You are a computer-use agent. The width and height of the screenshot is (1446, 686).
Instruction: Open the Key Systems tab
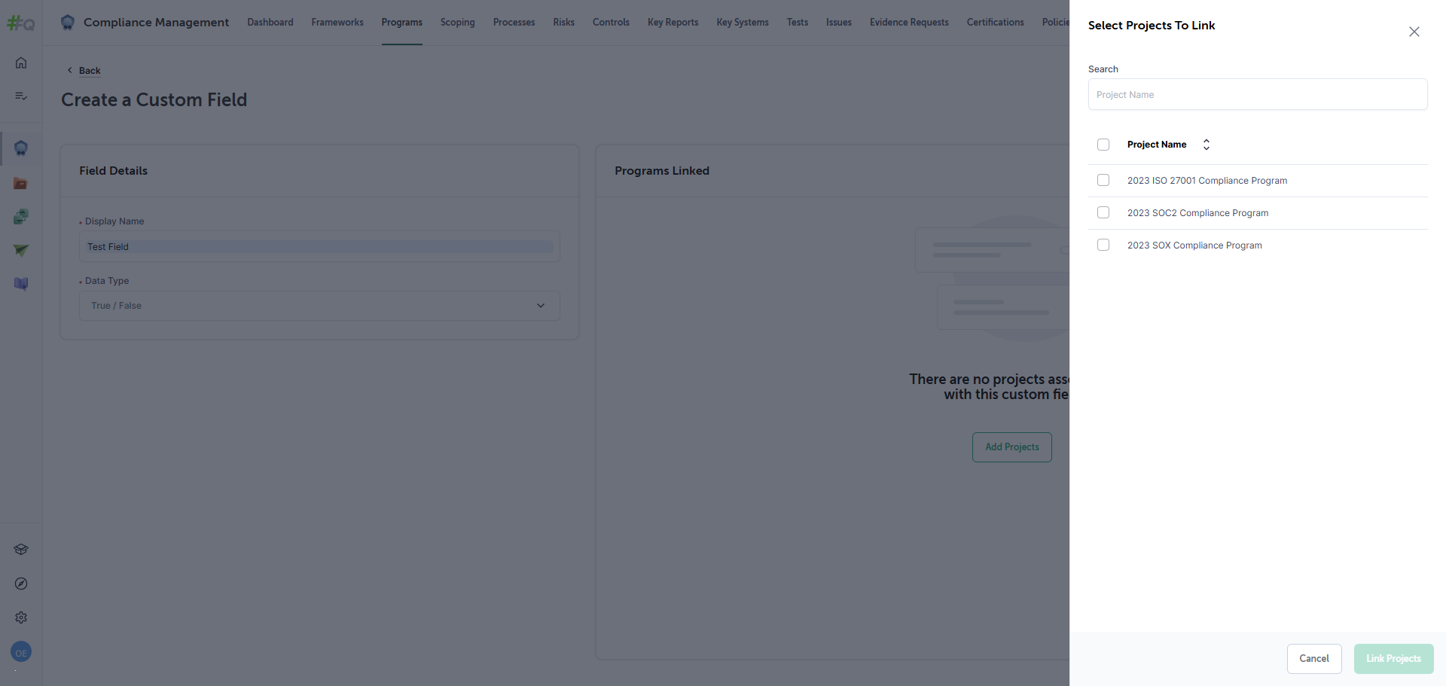tap(743, 23)
